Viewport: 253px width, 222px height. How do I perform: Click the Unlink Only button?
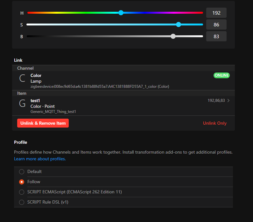point(215,123)
